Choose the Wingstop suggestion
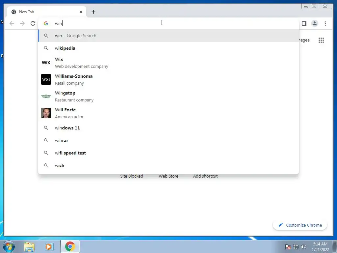337x253 pixels. click(168, 96)
